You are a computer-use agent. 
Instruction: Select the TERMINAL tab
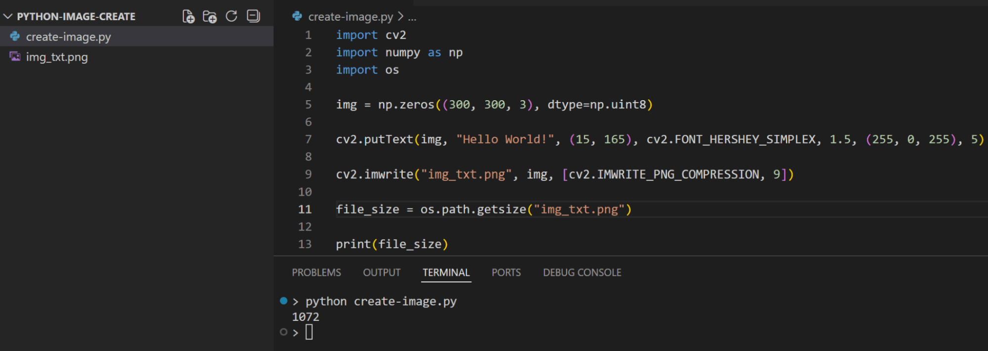click(x=446, y=273)
